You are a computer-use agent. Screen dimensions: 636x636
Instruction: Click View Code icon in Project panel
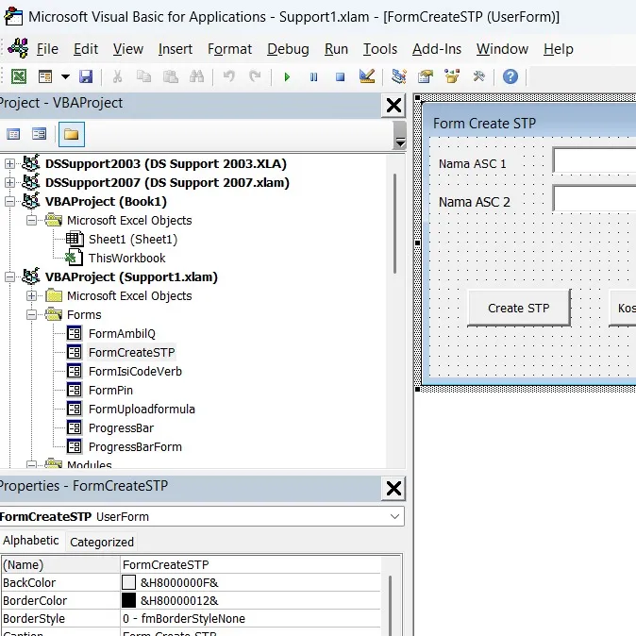point(13,134)
